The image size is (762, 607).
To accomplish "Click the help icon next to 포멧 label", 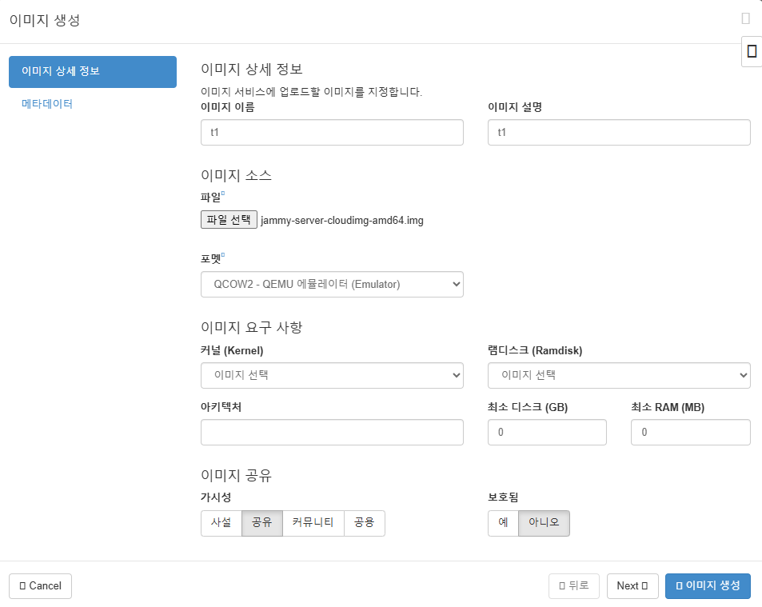I will [x=223, y=254].
